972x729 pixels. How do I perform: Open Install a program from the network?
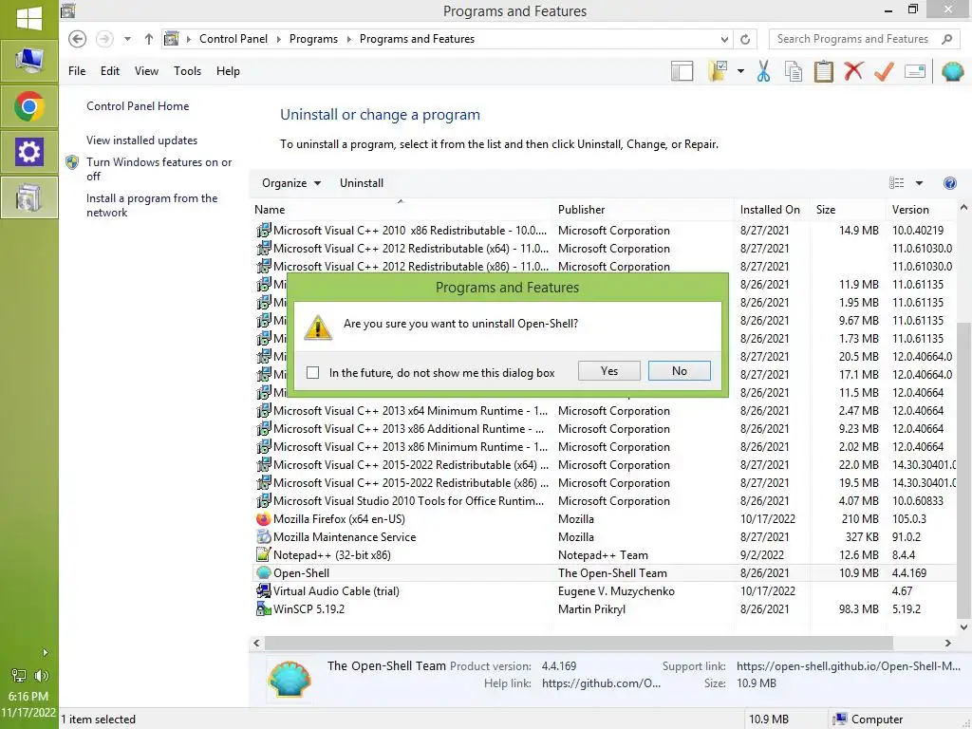click(152, 205)
